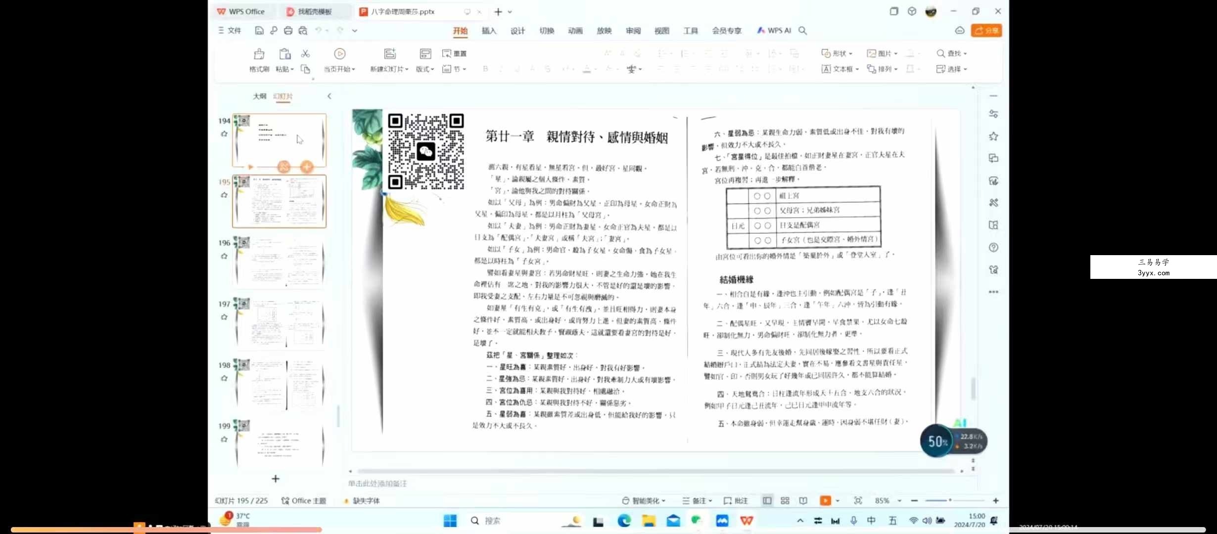The image size is (1217, 534).
Task: Click the Comments (批注) status bar button
Action: pos(736,501)
